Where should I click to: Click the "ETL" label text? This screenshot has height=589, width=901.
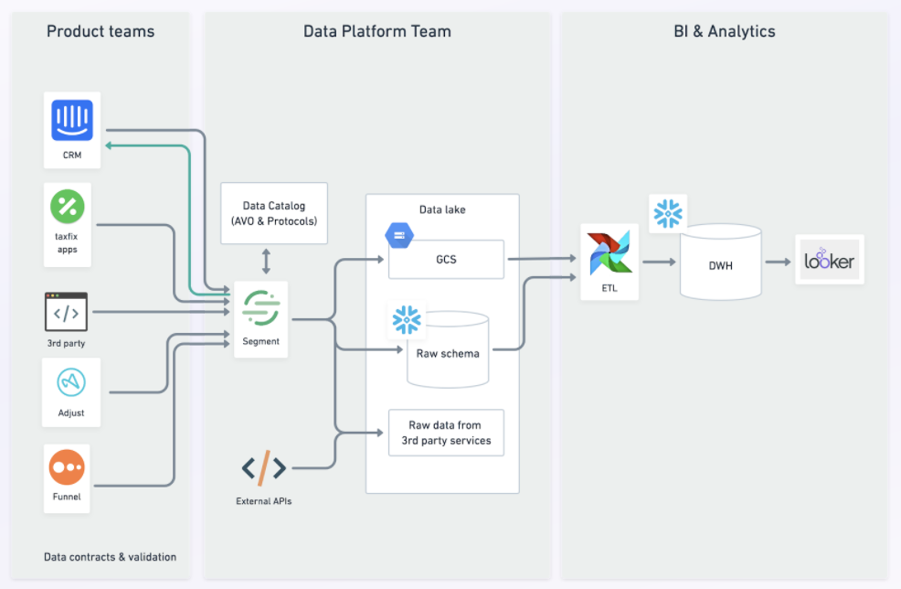click(x=609, y=288)
